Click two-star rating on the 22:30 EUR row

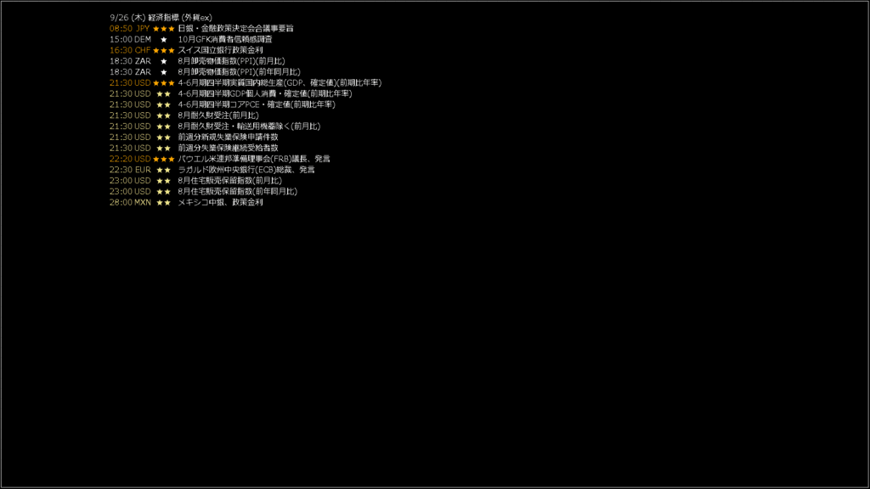pos(164,170)
